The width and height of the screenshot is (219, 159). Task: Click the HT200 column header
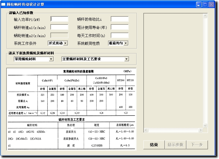[121, 80]
